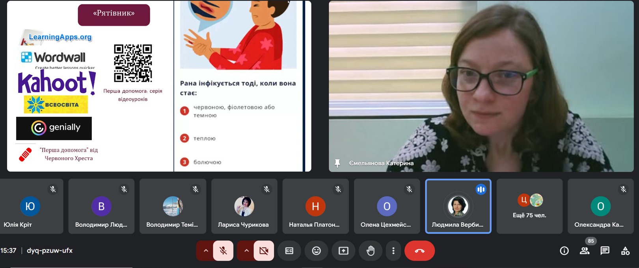Screen dimensions: 639x268
Task: Toggle the microphone mute button
Action: coord(223,251)
